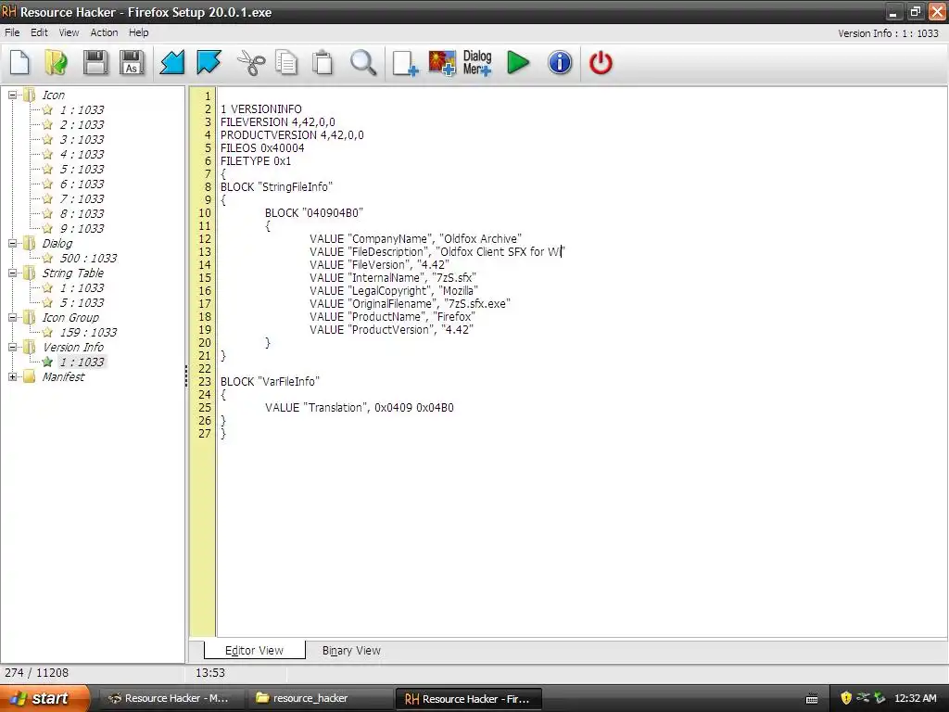This screenshot has height=712, width=949.
Task: Open the File menu
Action: pyautogui.click(x=12, y=32)
